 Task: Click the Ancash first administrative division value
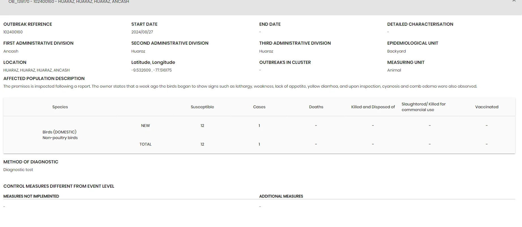(x=11, y=51)
